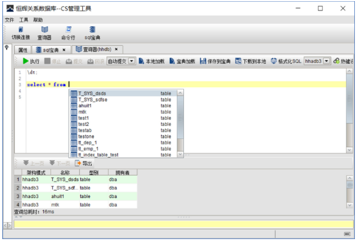The image size is (359, 242).
Task: Open the 工具 menu
Action: [24, 20]
